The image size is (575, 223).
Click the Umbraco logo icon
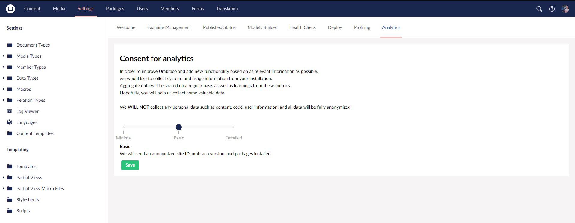pos(10,9)
